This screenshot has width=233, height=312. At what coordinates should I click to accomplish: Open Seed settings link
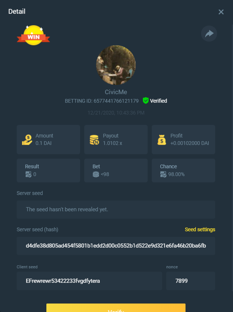[200, 229]
